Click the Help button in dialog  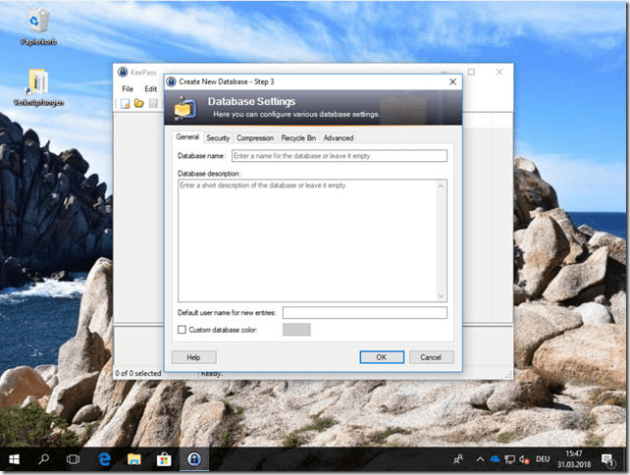point(193,357)
